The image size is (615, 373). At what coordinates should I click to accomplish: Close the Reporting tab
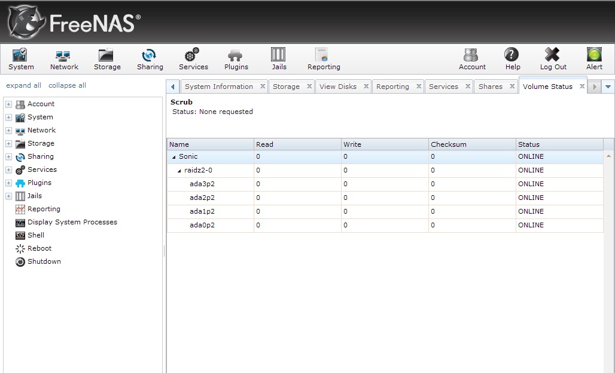[419, 86]
